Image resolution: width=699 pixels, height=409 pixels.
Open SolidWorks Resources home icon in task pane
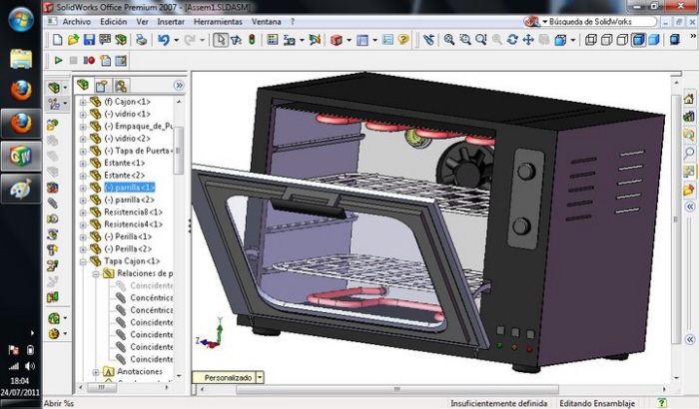point(689,99)
